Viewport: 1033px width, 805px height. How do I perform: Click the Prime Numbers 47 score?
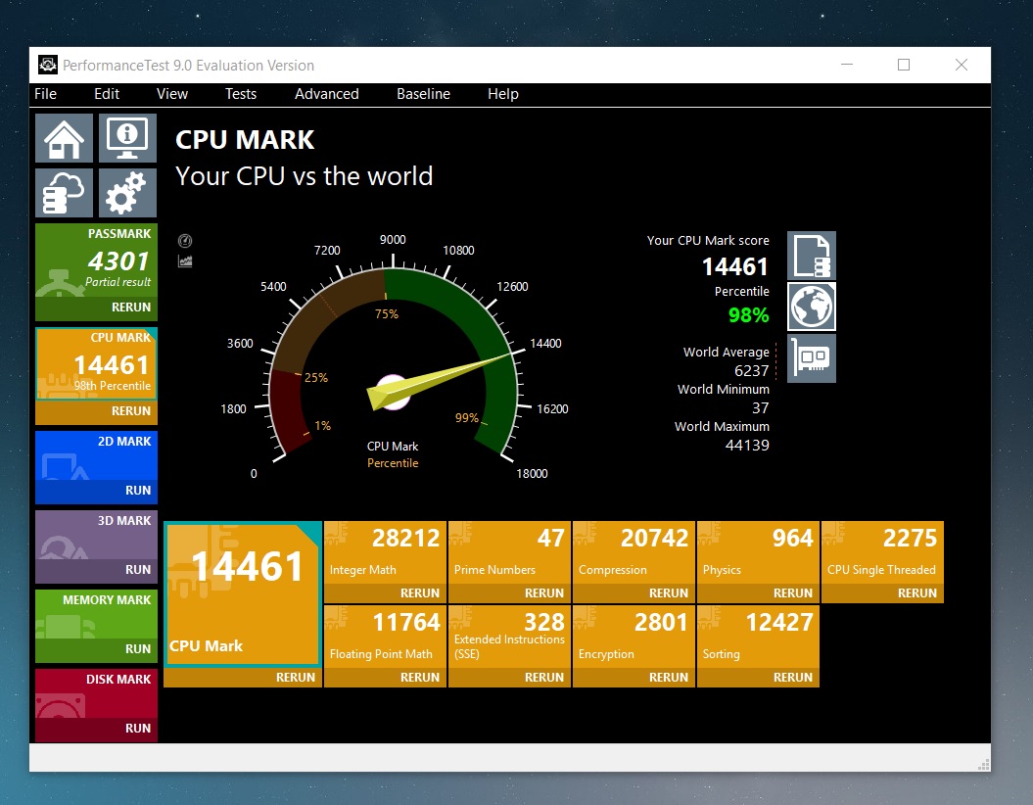550,539
